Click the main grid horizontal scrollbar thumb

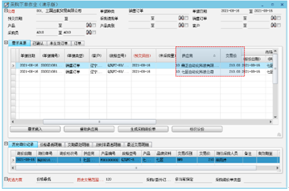[x=99, y=121]
